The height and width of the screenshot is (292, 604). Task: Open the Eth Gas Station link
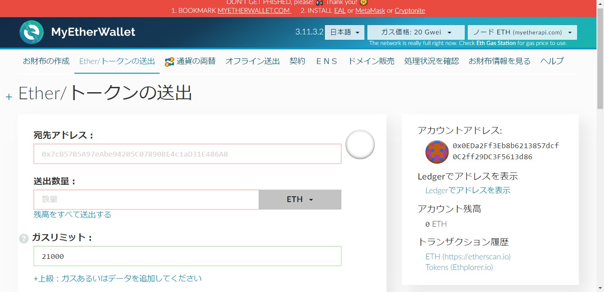pyautogui.click(x=496, y=43)
